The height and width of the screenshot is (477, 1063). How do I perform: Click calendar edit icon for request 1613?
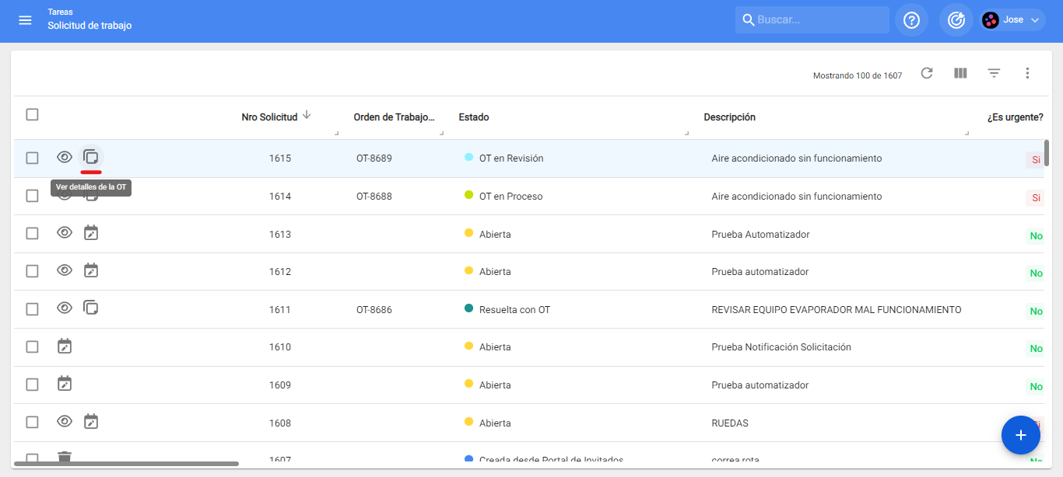[91, 233]
